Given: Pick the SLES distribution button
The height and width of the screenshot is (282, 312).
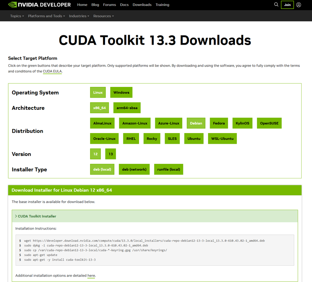Looking at the screenshot, I should 172,139.
